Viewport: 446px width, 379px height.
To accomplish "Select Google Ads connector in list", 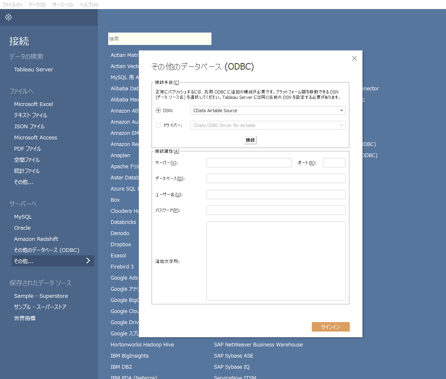I will [x=124, y=278].
